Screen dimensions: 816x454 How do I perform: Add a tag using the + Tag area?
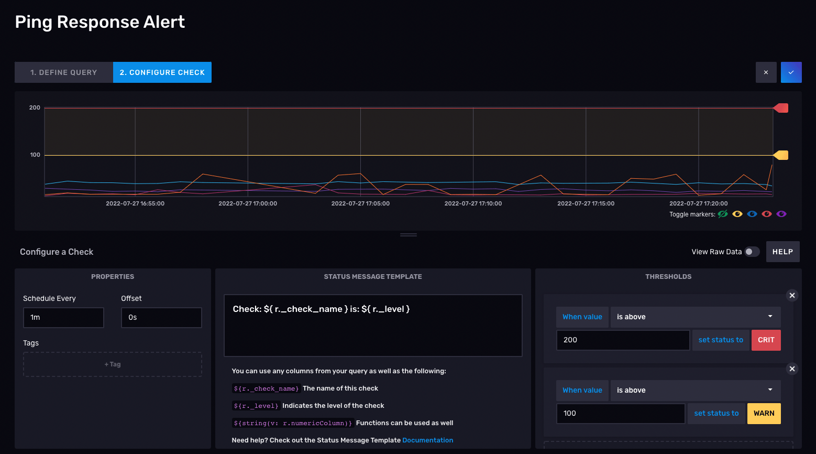[113, 364]
